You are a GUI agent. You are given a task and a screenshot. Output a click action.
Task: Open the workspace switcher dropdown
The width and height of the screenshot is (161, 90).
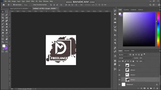click(154, 5)
